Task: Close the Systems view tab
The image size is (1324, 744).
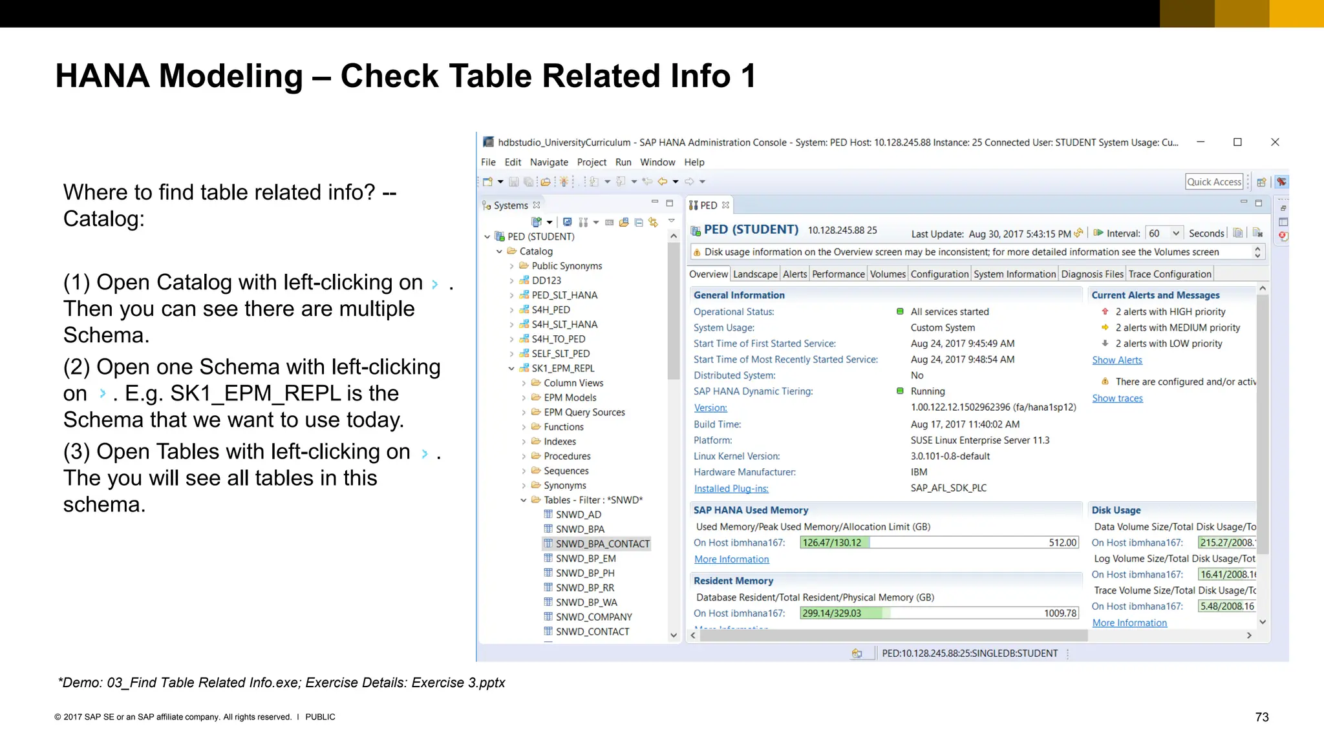Action: click(x=536, y=205)
